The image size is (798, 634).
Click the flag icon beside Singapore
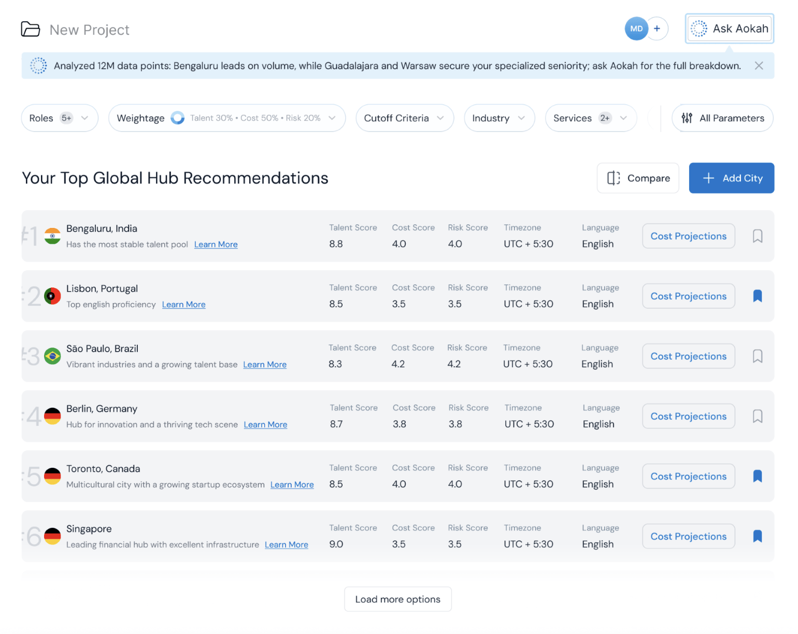coord(52,537)
